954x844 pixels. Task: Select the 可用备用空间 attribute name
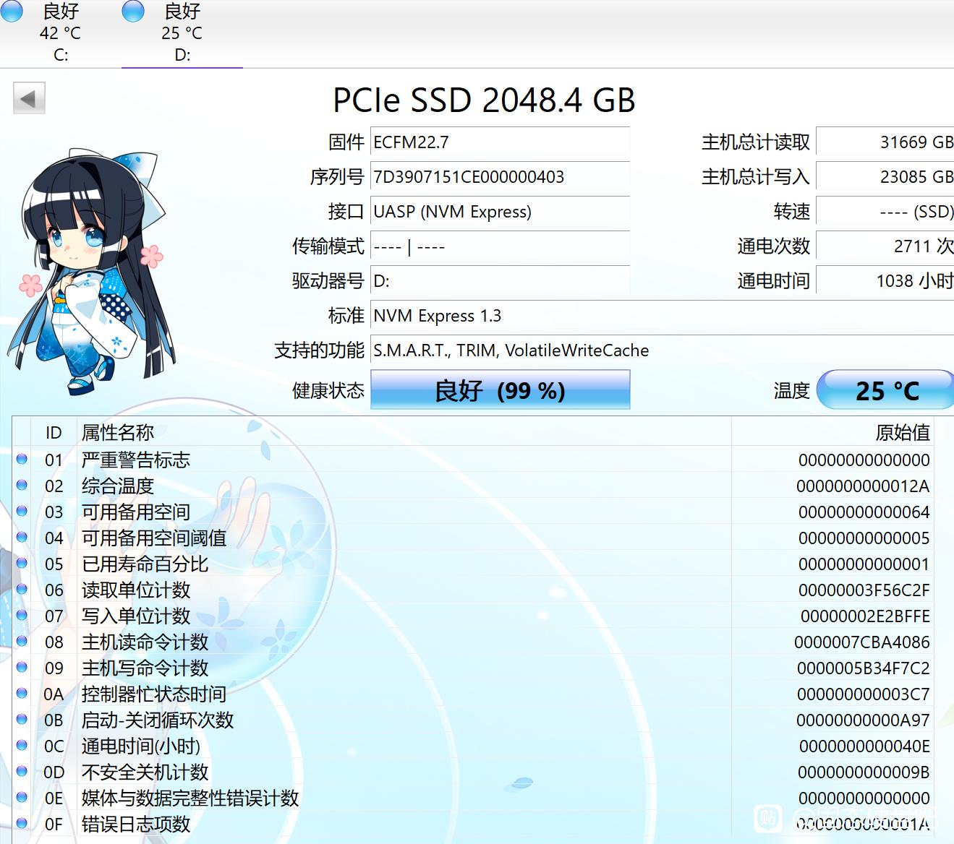[x=136, y=512]
